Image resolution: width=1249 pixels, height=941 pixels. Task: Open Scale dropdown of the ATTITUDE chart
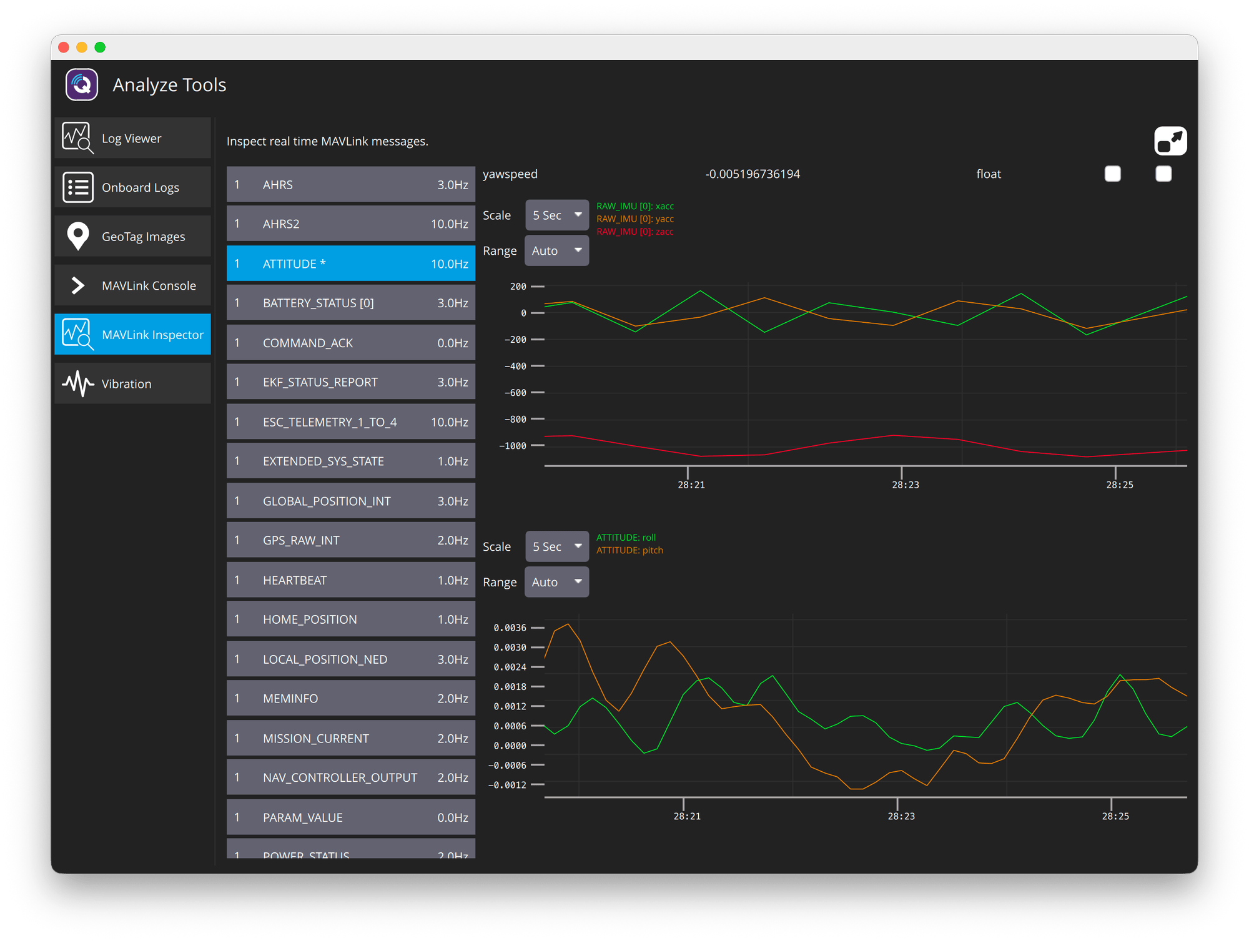(557, 546)
